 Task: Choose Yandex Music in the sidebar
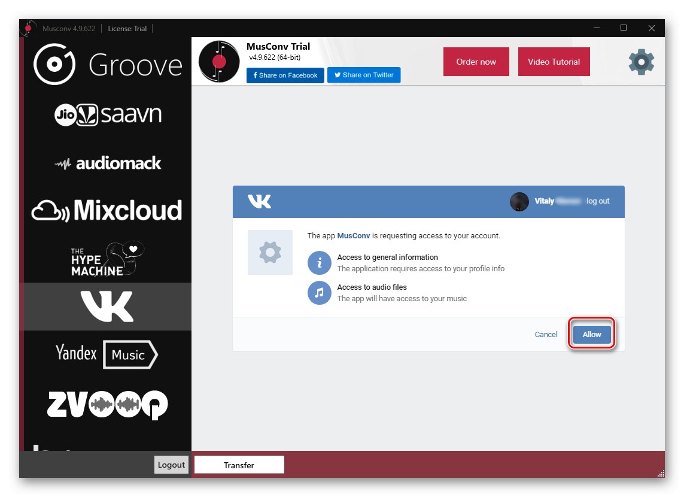107,354
